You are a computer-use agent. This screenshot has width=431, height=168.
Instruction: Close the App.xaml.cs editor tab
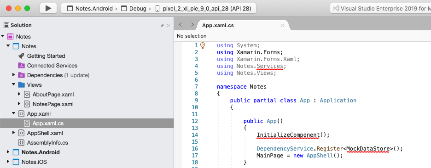(x=283, y=26)
